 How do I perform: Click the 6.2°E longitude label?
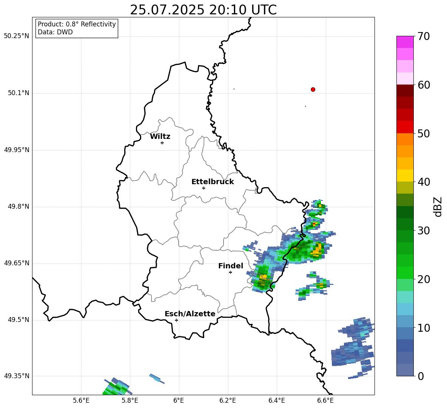point(228,400)
